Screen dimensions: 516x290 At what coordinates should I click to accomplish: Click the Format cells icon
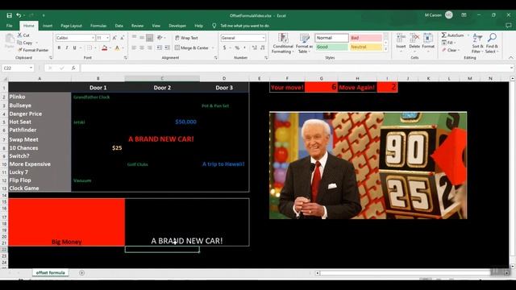(x=428, y=38)
